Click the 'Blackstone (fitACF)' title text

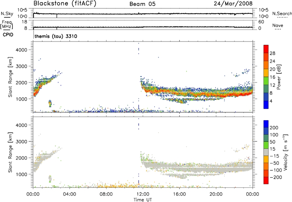click(x=65, y=3)
